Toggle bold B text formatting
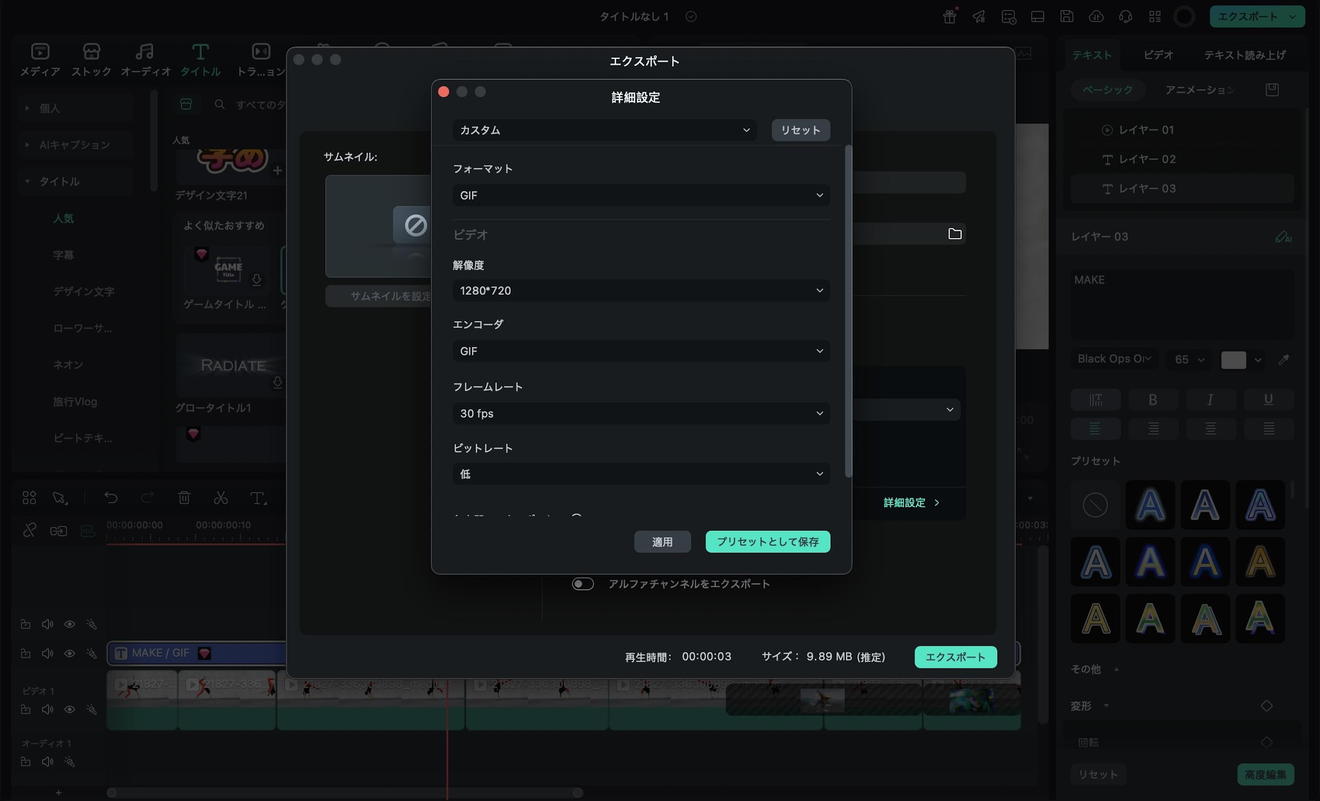Image resolution: width=1320 pixels, height=801 pixels. tap(1153, 399)
